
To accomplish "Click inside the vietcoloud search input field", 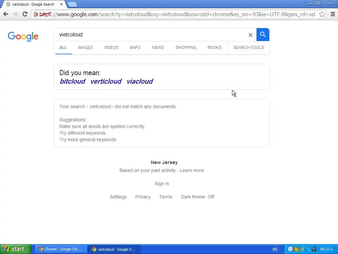I will coord(151,34).
